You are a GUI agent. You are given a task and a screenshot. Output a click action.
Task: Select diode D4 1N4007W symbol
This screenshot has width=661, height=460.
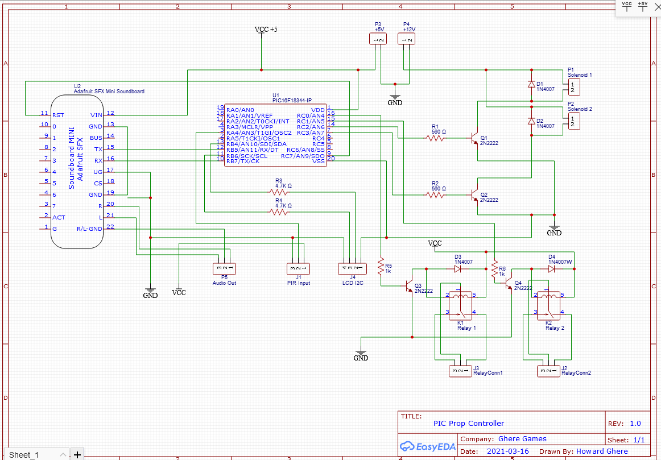[x=551, y=269]
